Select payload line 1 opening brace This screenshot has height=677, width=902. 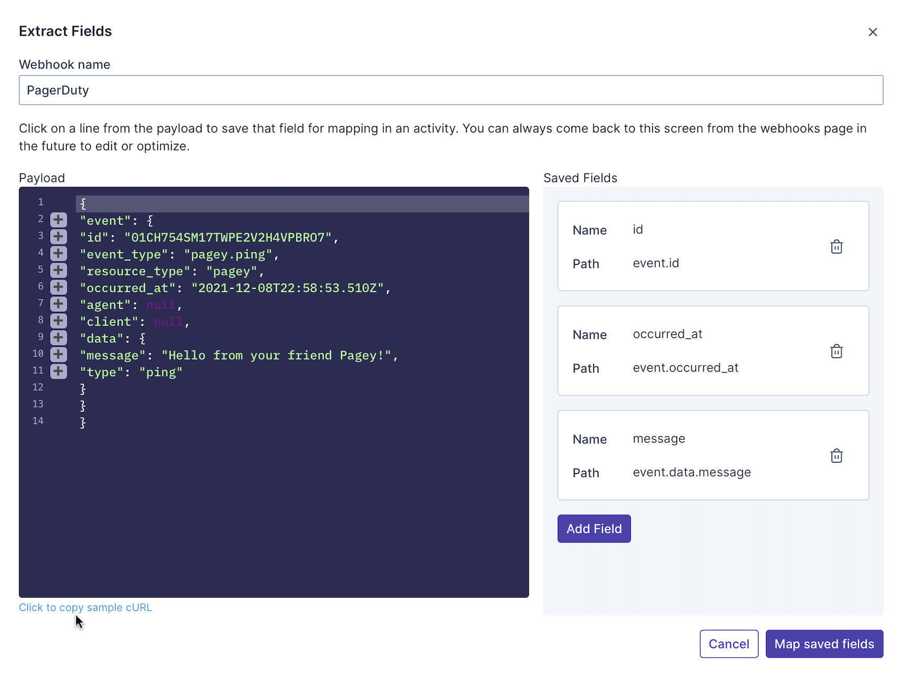coord(83,204)
